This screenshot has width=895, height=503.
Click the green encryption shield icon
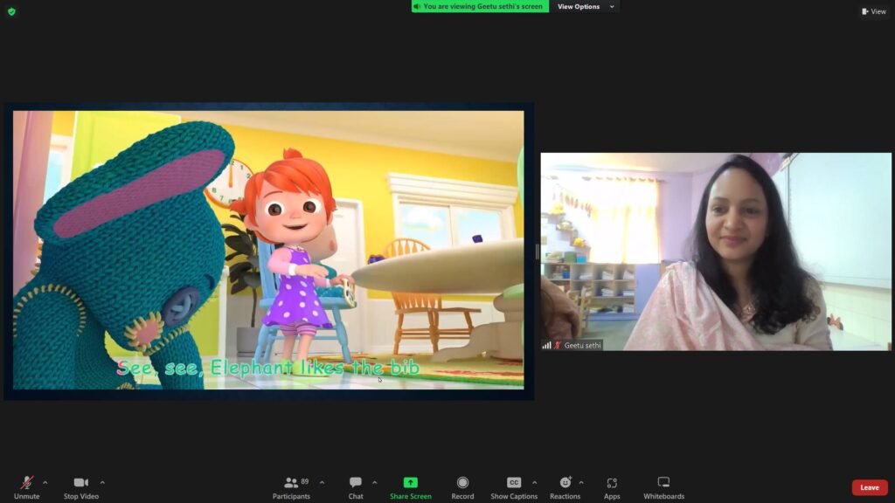(x=11, y=11)
